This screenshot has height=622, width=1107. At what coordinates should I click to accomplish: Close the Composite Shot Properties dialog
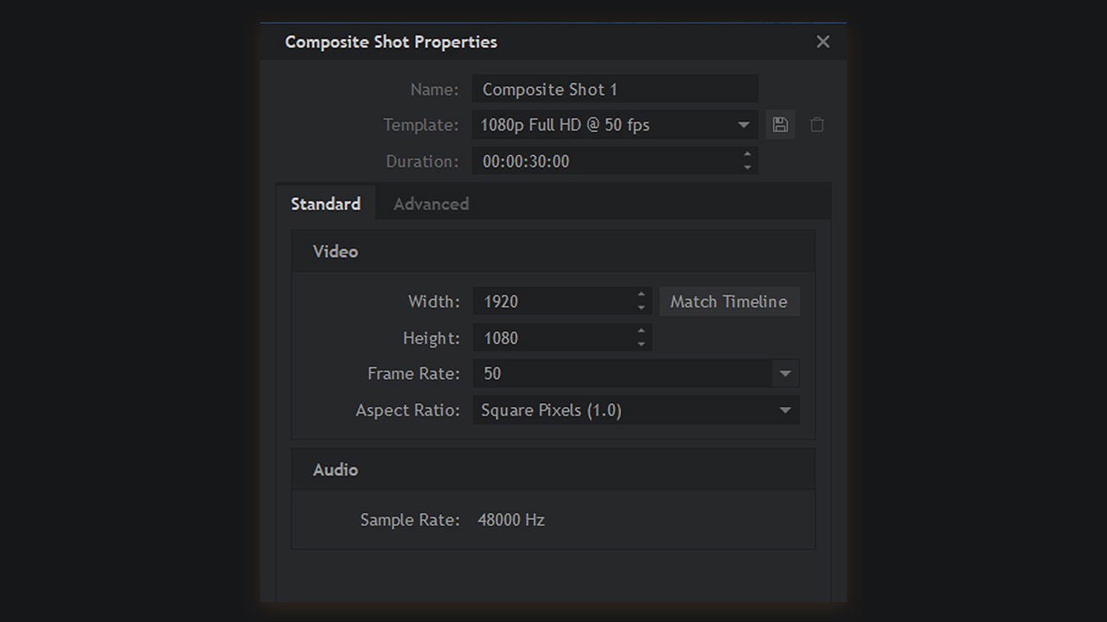coord(822,41)
